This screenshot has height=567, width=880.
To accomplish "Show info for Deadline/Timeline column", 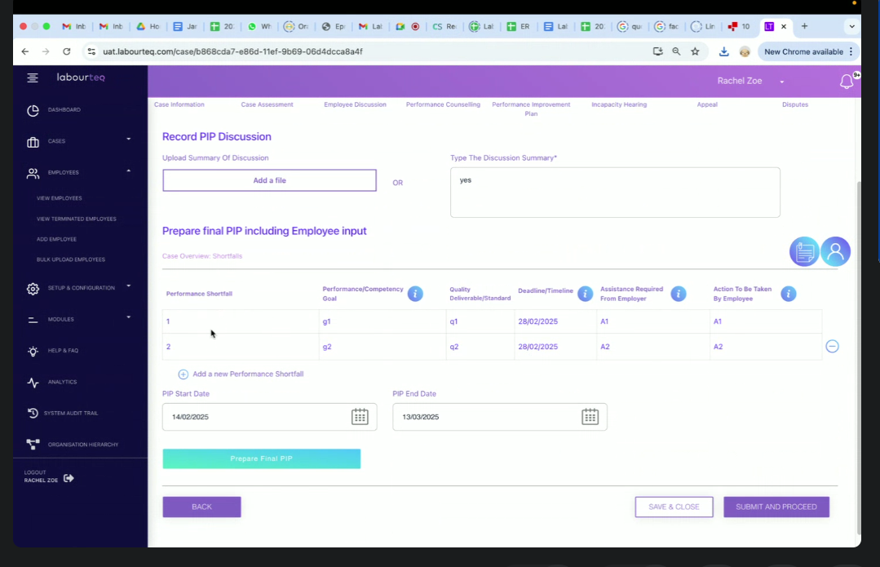I will coord(585,294).
